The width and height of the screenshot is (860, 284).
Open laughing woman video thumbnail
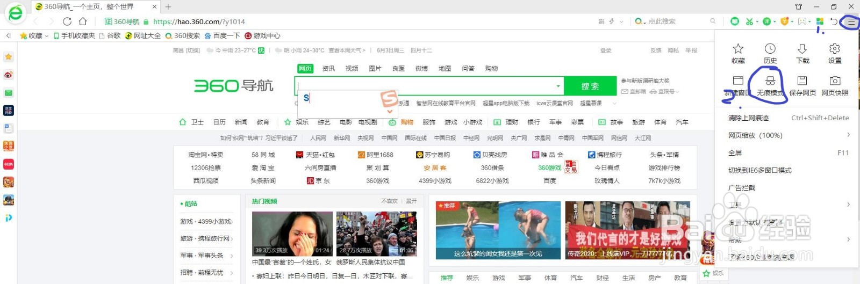[x=292, y=234]
